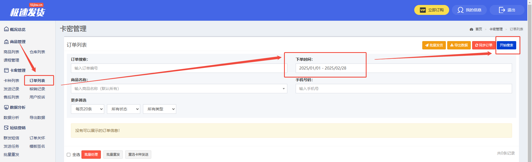532x162 pixels.
Task: Open 批量重发 in the sidebar
Action: (x=11, y=155)
